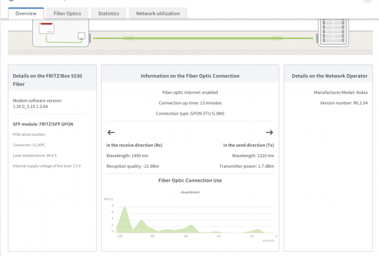Click the largest peak in downstream graph
The image size is (379, 256).
click(x=124, y=210)
